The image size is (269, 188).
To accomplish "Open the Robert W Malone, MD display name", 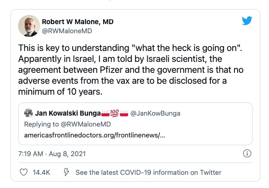I will (78, 22).
